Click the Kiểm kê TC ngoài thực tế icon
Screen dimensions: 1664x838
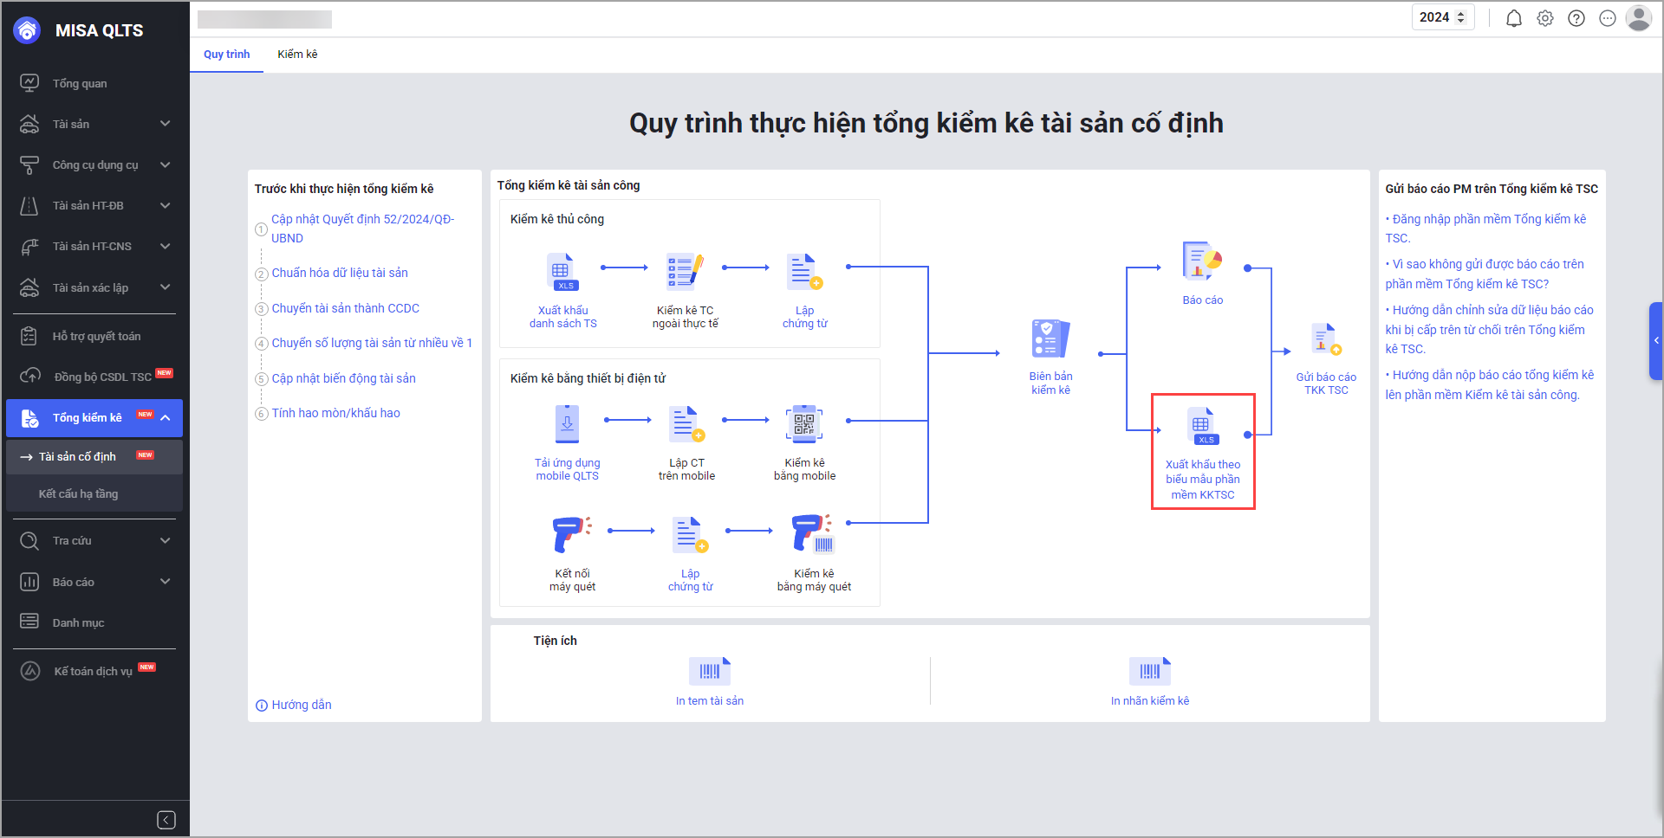(685, 272)
